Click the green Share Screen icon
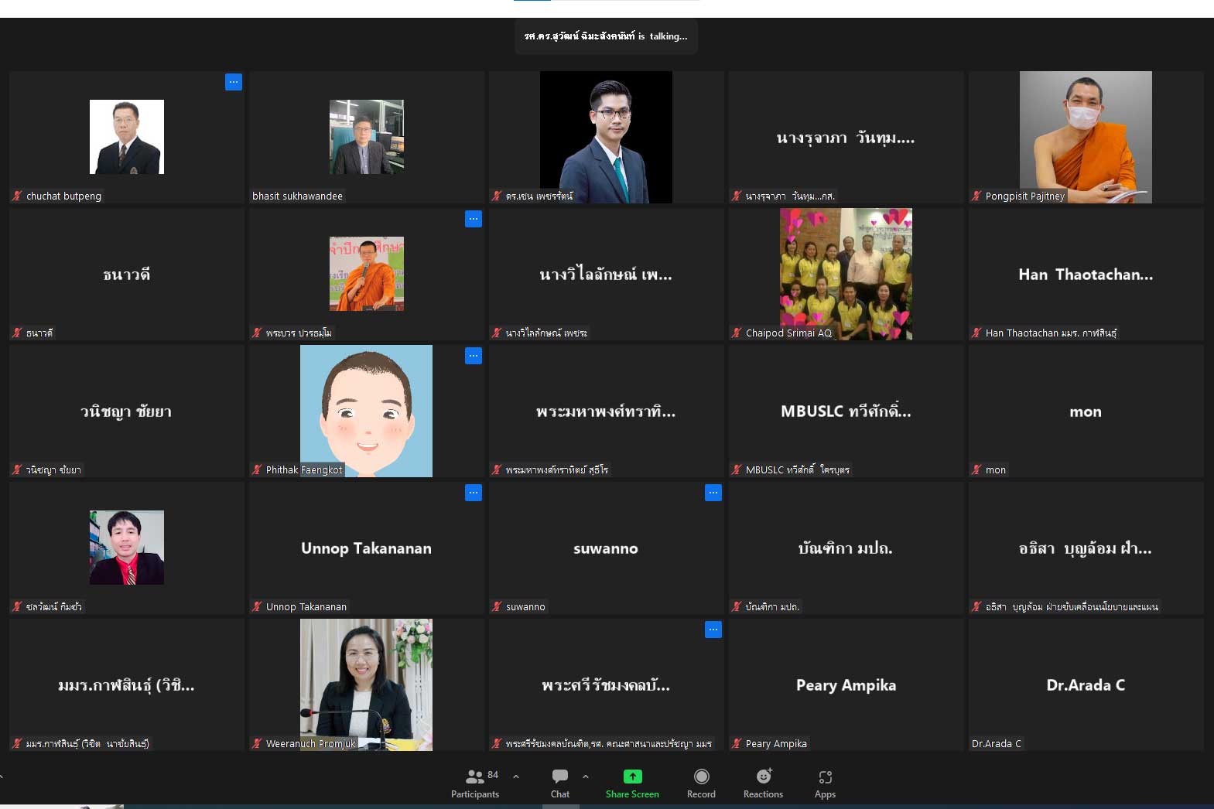The width and height of the screenshot is (1214, 809). pyautogui.click(x=632, y=777)
